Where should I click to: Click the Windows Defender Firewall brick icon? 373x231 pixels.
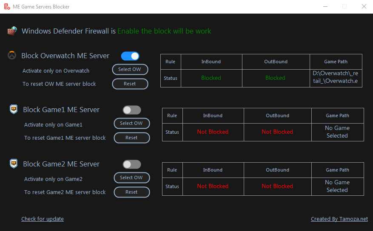coord(12,31)
